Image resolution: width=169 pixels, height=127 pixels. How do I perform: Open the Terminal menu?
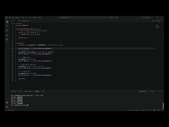tap(35, 17)
